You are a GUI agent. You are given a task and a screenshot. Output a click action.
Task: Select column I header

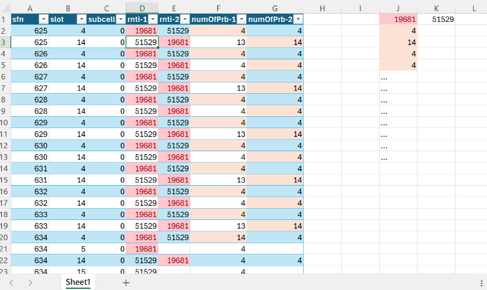[x=360, y=8]
